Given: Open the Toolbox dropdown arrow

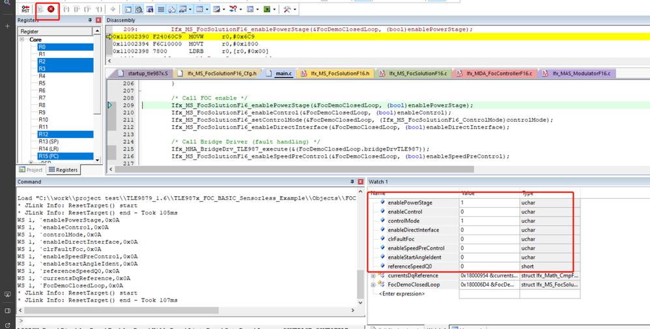Looking at the screenshot, I should click(x=294, y=9).
